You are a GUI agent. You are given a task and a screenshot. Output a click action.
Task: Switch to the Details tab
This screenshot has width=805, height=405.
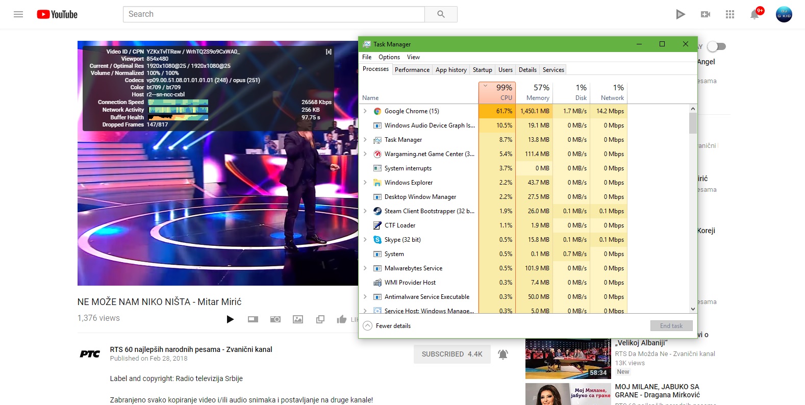527,70
